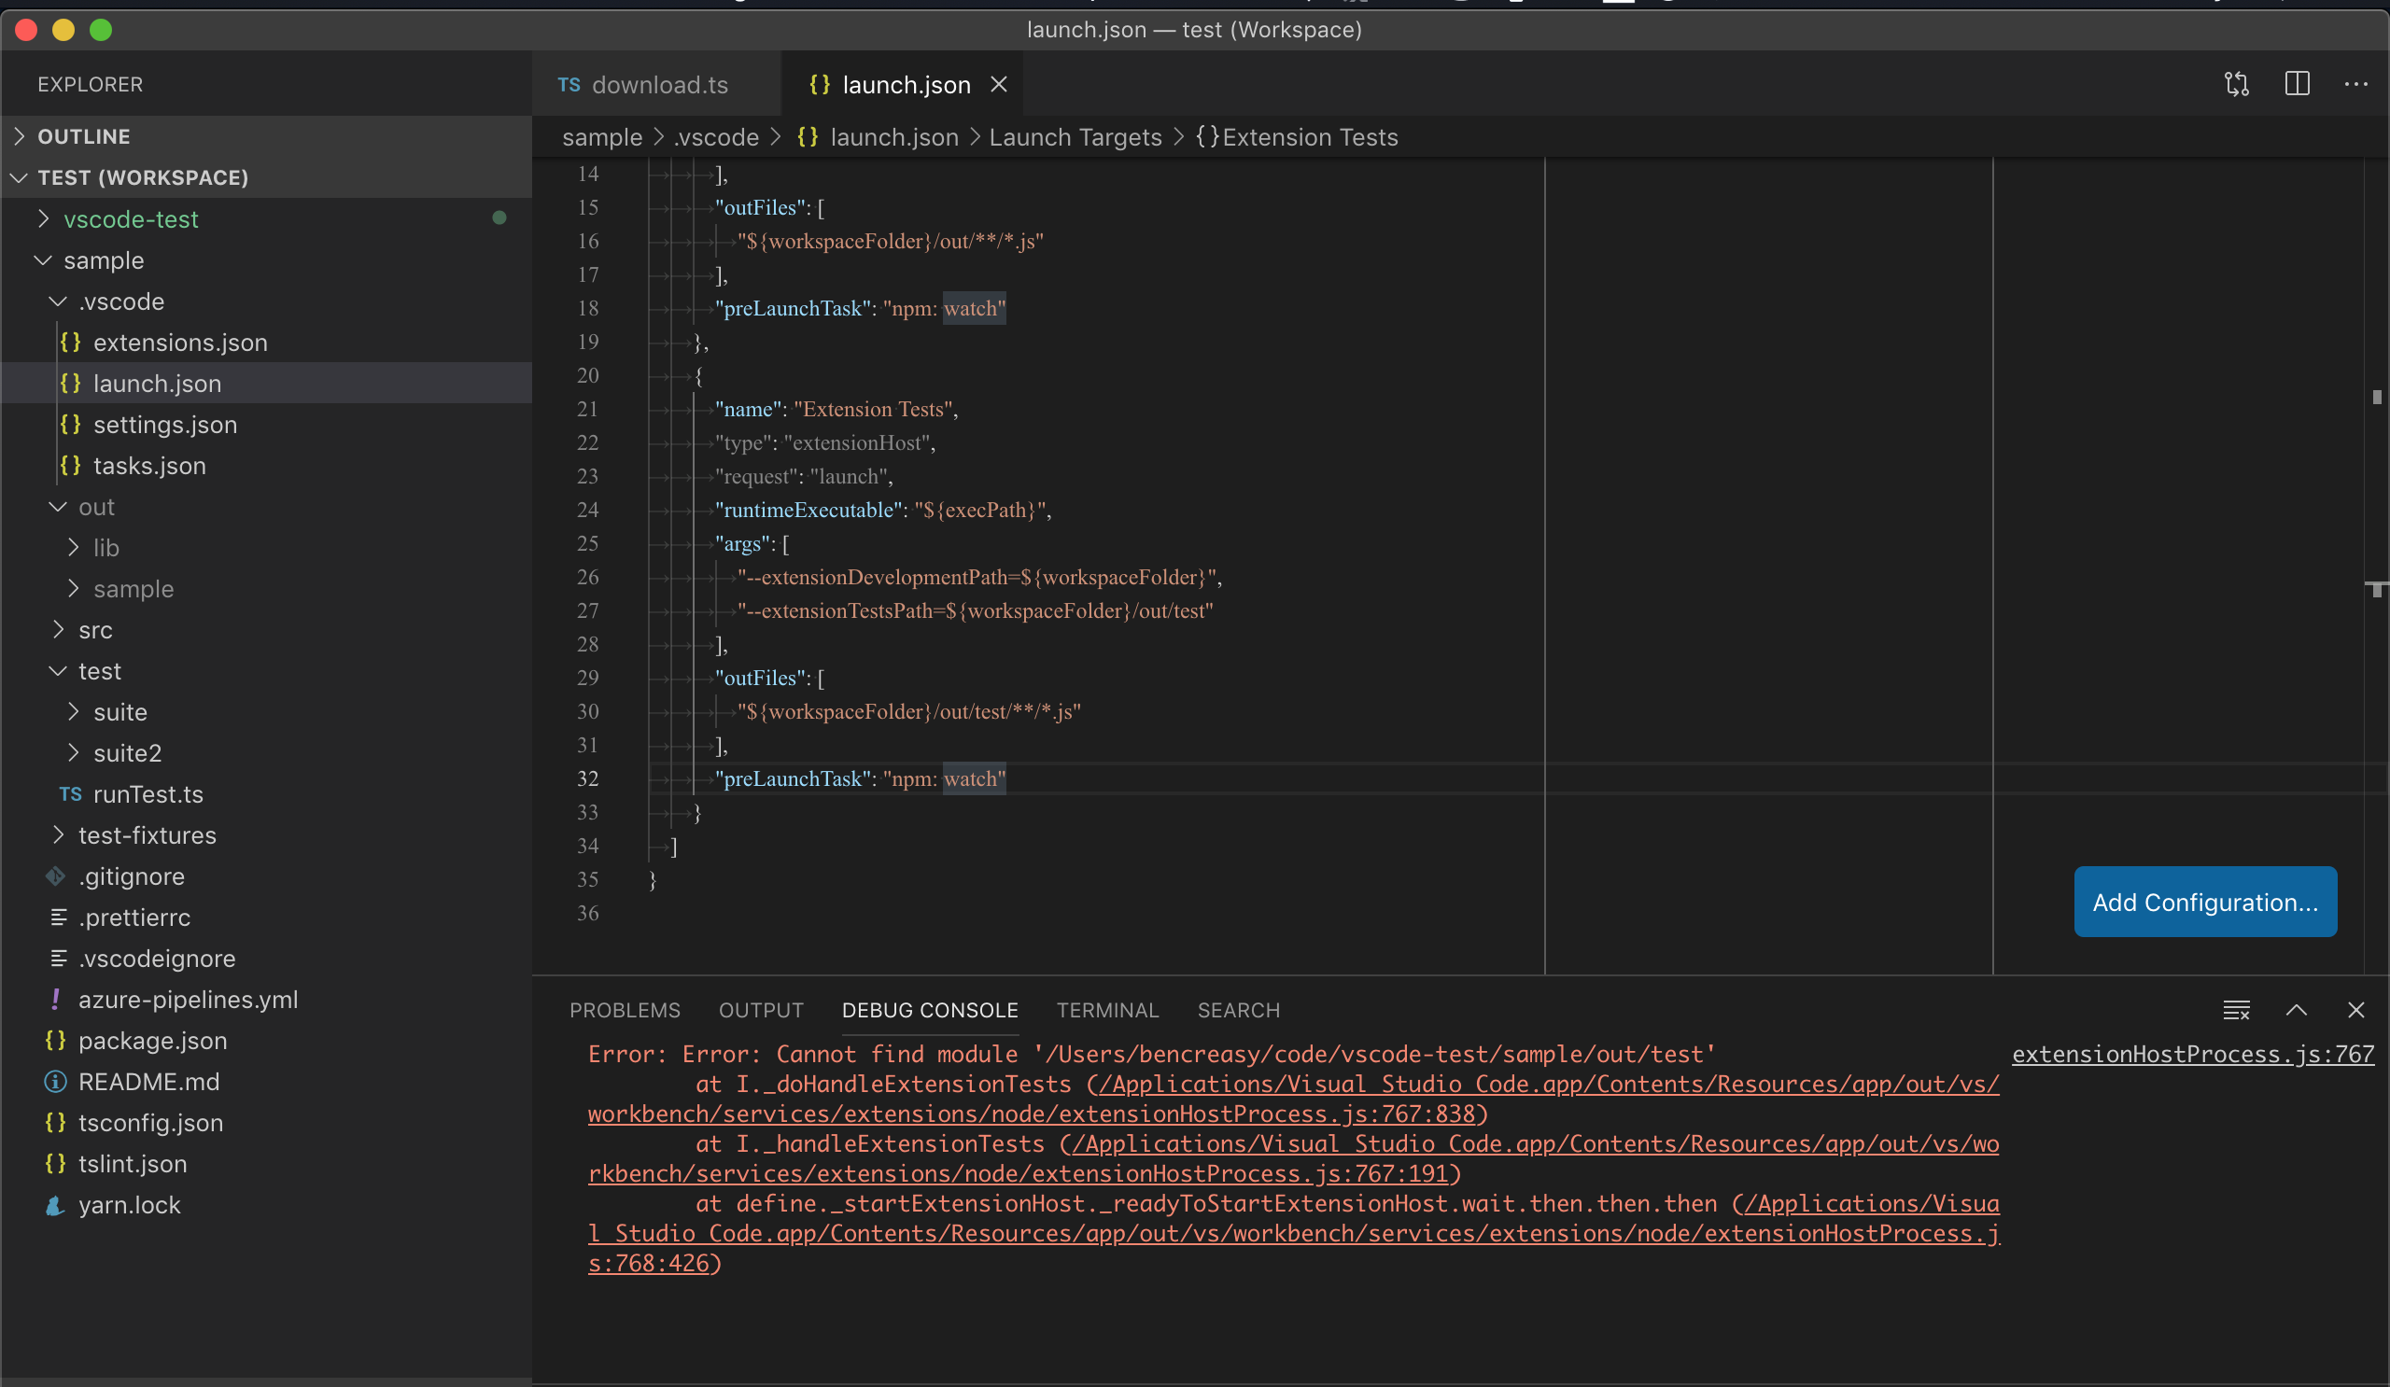Open the TERMINAL panel tab
Image resolution: width=2390 pixels, height=1387 pixels.
coord(1108,1010)
